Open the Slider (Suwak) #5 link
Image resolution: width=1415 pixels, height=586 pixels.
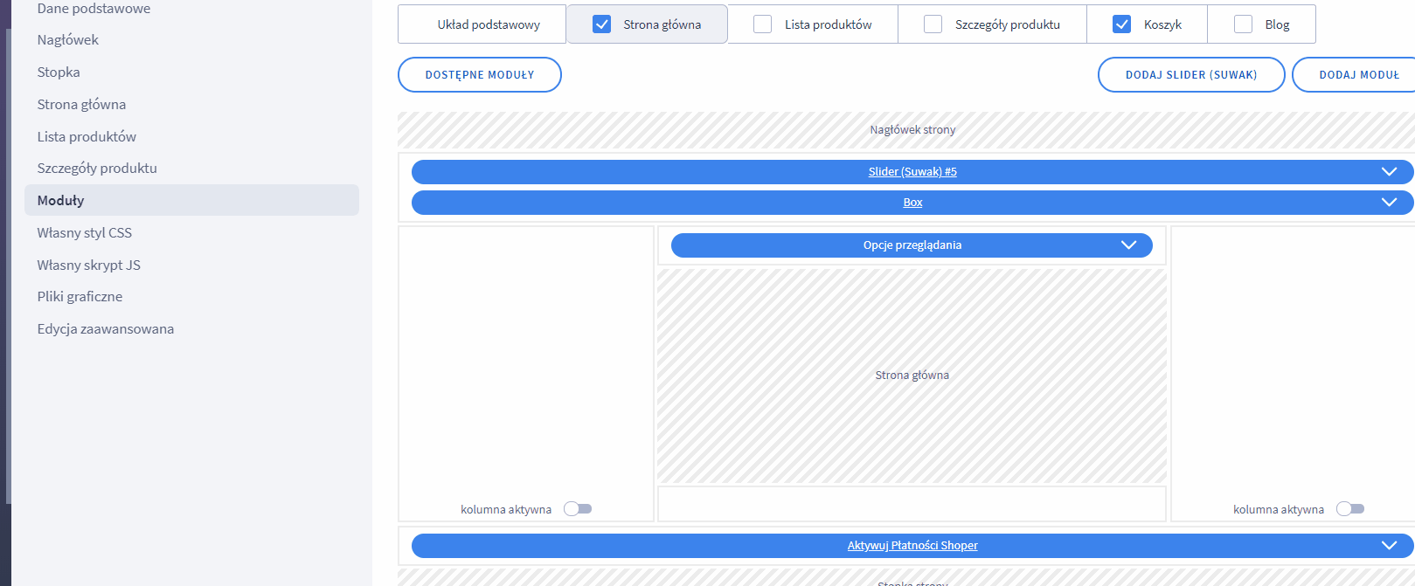tap(912, 172)
